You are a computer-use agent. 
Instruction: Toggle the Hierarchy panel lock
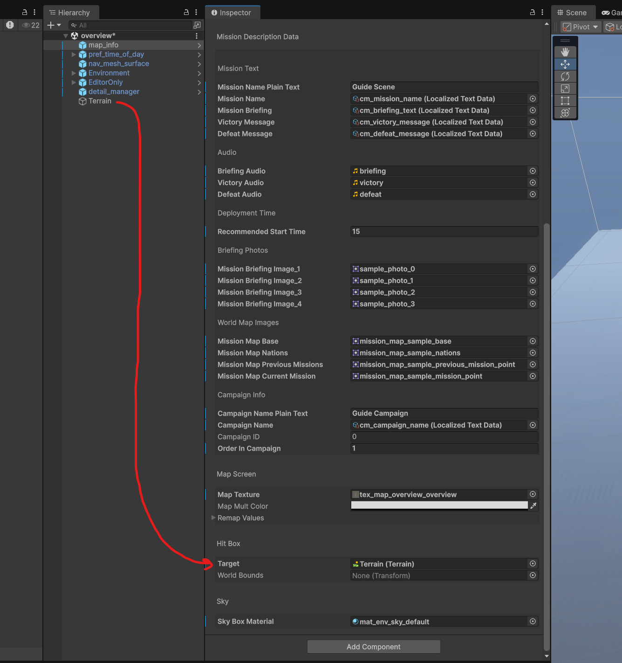[186, 13]
